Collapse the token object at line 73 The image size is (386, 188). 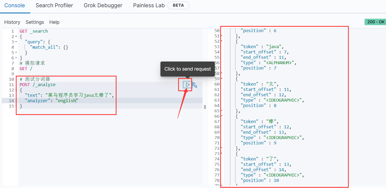click(222, 154)
